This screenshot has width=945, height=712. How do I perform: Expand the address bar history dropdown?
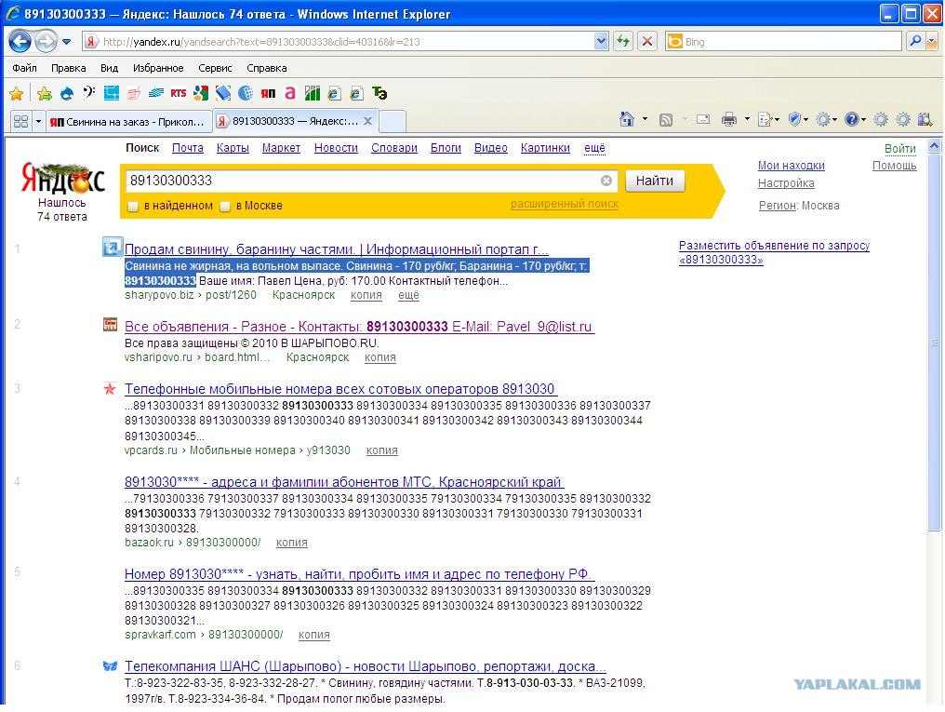point(601,42)
